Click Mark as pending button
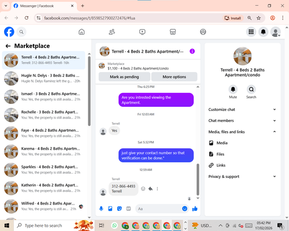Image resolution: width=289 pixels, height=231 pixels. (124, 77)
